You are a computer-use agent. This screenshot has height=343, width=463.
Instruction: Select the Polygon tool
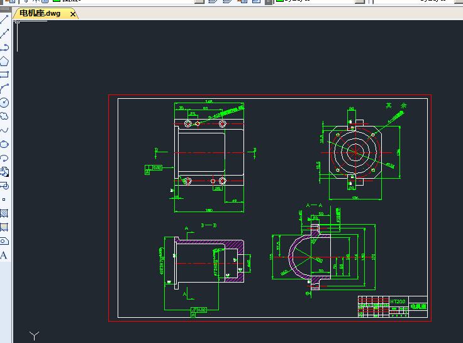(4, 61)
